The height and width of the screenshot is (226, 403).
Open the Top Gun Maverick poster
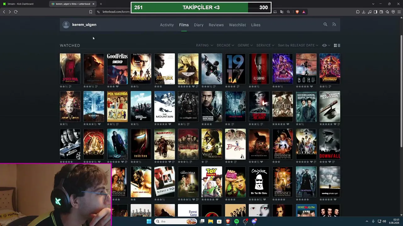pos(188,69)
